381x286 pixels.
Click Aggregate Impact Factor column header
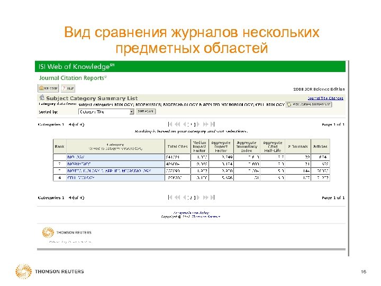pos(221,146)
